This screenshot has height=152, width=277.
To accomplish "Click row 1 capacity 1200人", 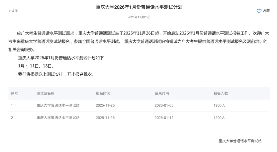I will tap(219, 105).
